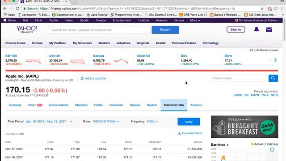Screen dimensions: 286x161
Task: Click the Dow 30 index link
Action: (x=55, y=55)
